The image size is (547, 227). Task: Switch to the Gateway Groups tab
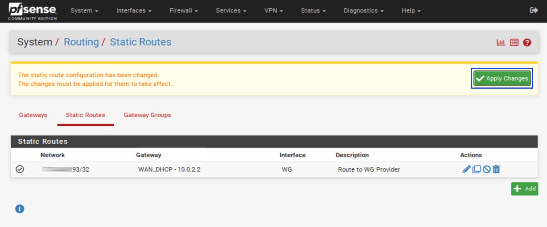[147, 115]
